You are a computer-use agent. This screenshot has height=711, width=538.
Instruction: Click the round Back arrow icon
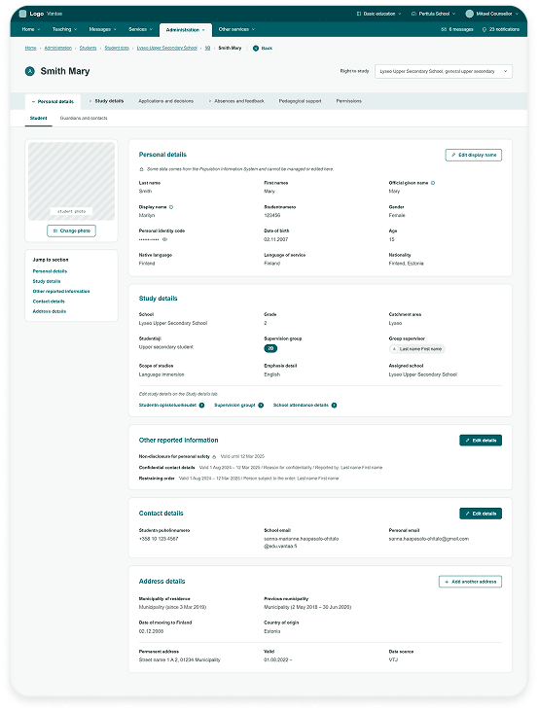pos(256,48)
